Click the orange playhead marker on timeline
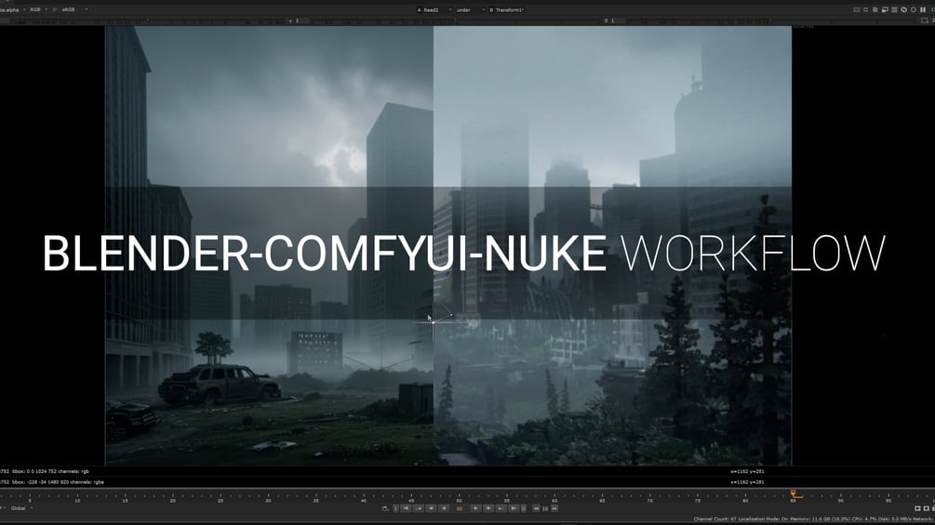 [795, 493]
